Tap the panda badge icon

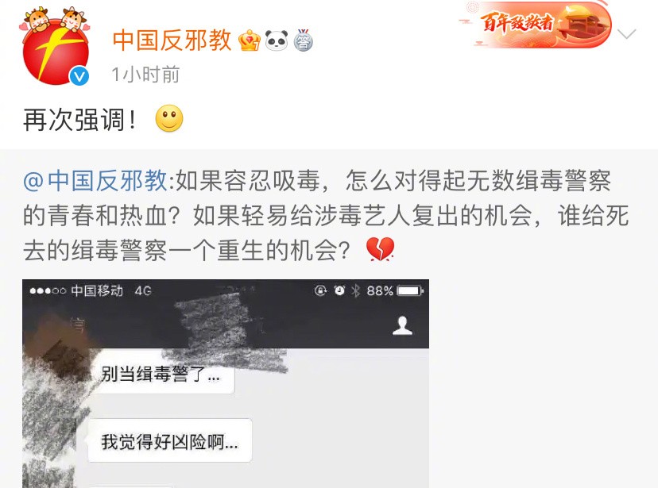(277, 40)
